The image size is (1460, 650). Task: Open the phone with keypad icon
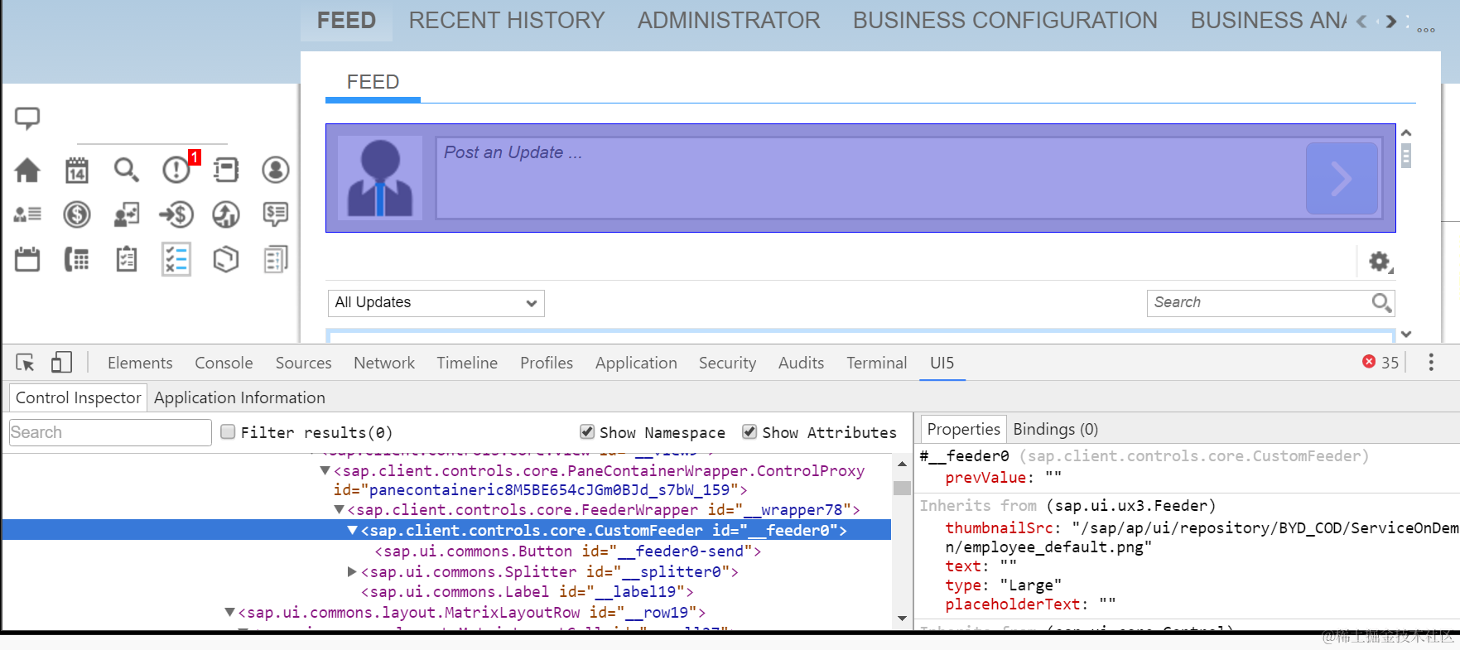coord(77,259)
